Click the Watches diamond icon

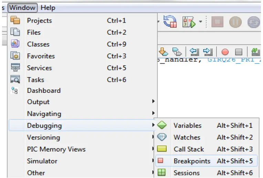point(162,137)
